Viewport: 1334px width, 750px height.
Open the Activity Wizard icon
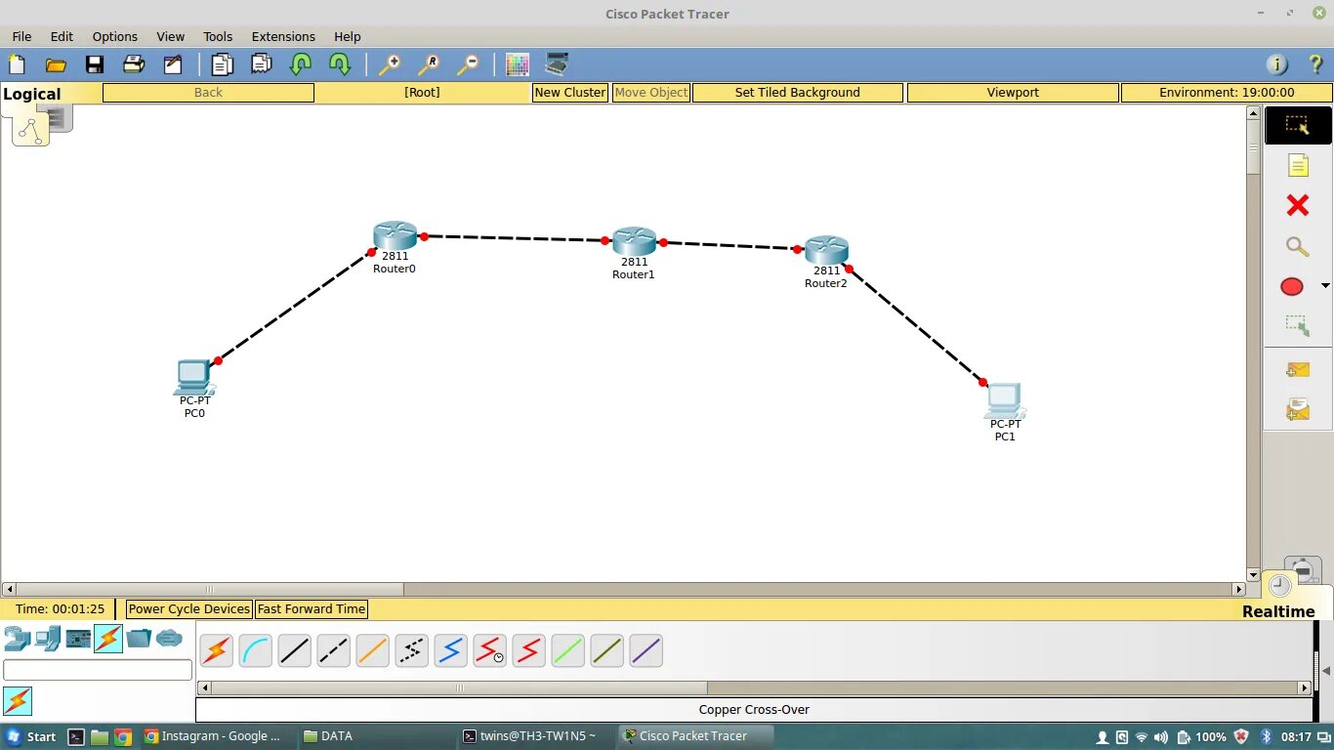(x=173, y=65)
